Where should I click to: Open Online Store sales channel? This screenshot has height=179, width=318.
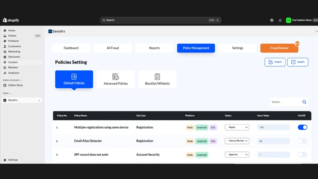click(15, 85)
